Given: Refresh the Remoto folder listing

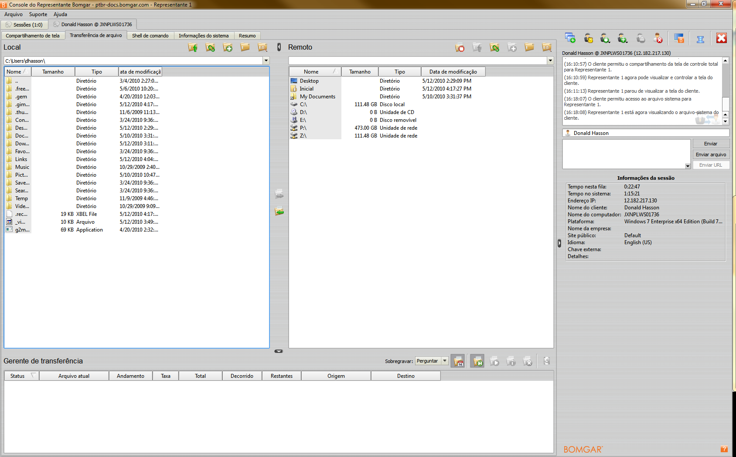Looking at the screenshot, I should pyautogui.click(x=494, y=47).
